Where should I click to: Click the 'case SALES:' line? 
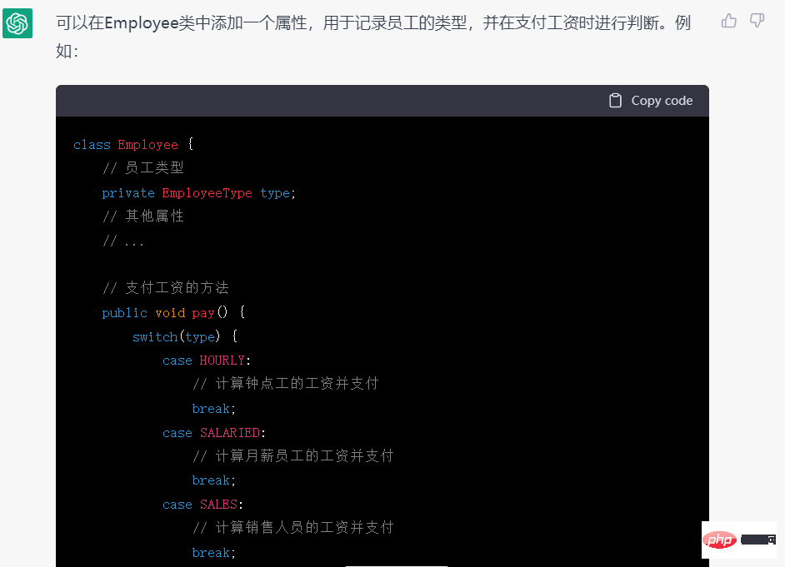(x=202, y=505)
